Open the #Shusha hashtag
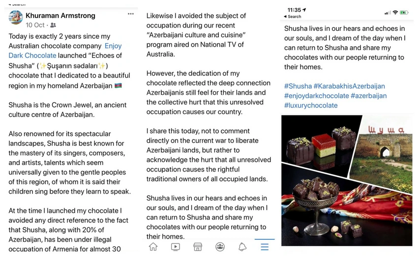The height and width of the screenshot is (256, 418). tap(298, 86)
